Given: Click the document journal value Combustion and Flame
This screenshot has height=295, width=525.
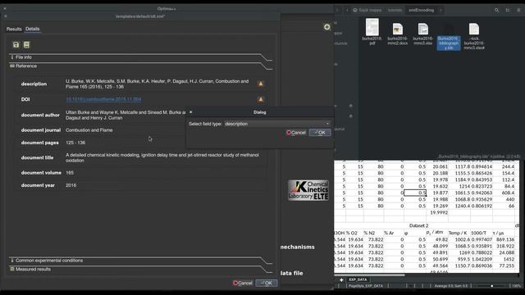Looking at the screenshot, I should point(89,130).
